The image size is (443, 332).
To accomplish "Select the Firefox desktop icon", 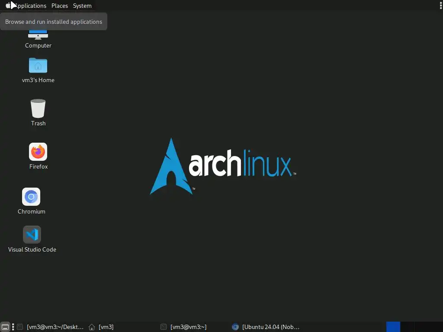I will click(x=38, y=152).
